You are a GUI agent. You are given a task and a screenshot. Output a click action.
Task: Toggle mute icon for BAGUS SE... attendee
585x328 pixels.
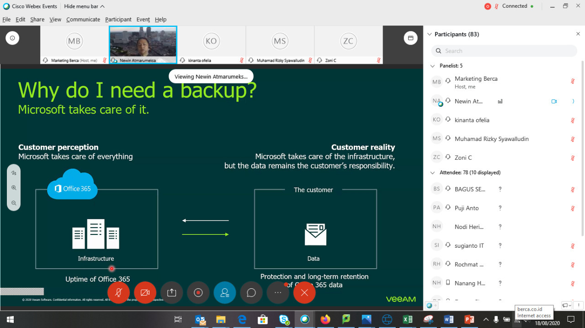click(x=573, y=189)
